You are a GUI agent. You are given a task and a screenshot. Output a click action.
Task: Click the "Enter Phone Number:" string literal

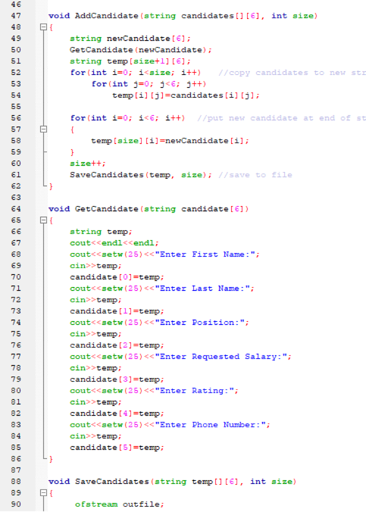209,424
